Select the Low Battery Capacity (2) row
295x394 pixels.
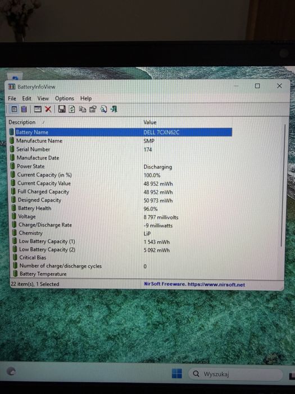tap(121, 249)
